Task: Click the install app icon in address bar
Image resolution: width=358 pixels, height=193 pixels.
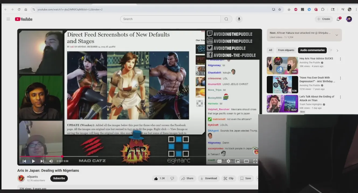Action: [x=273, y=9]
